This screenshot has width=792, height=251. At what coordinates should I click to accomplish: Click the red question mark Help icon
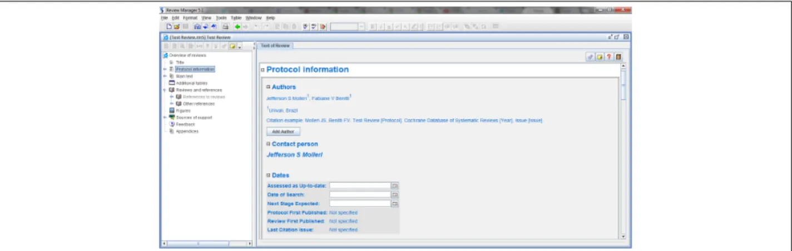pos(609,57)
